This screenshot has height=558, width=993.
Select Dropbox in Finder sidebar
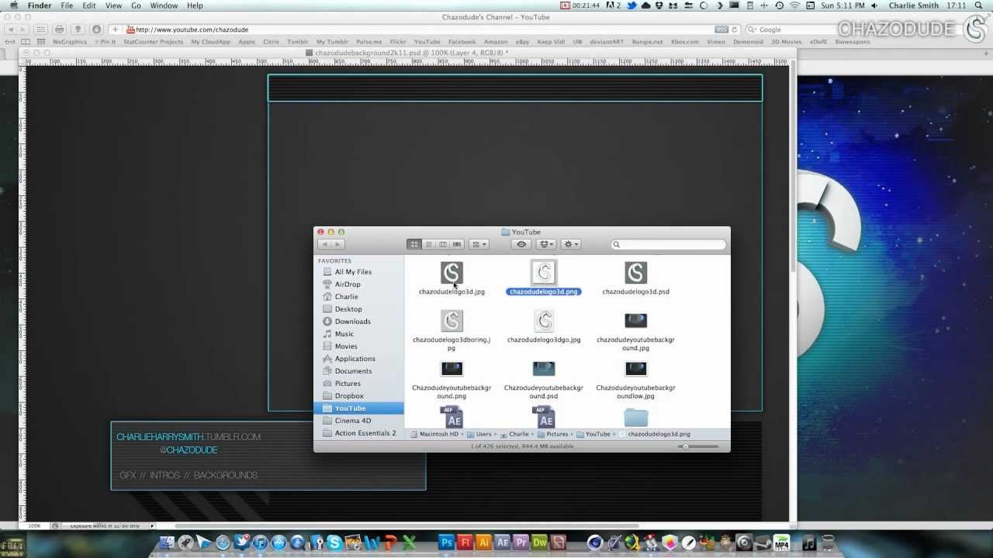tap(349, 396)
